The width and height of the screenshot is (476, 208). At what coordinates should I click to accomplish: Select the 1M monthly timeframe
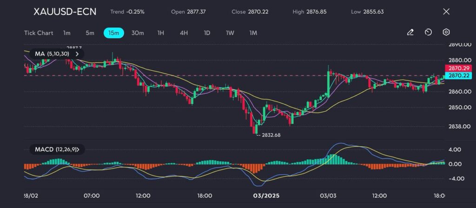(253, 33)
